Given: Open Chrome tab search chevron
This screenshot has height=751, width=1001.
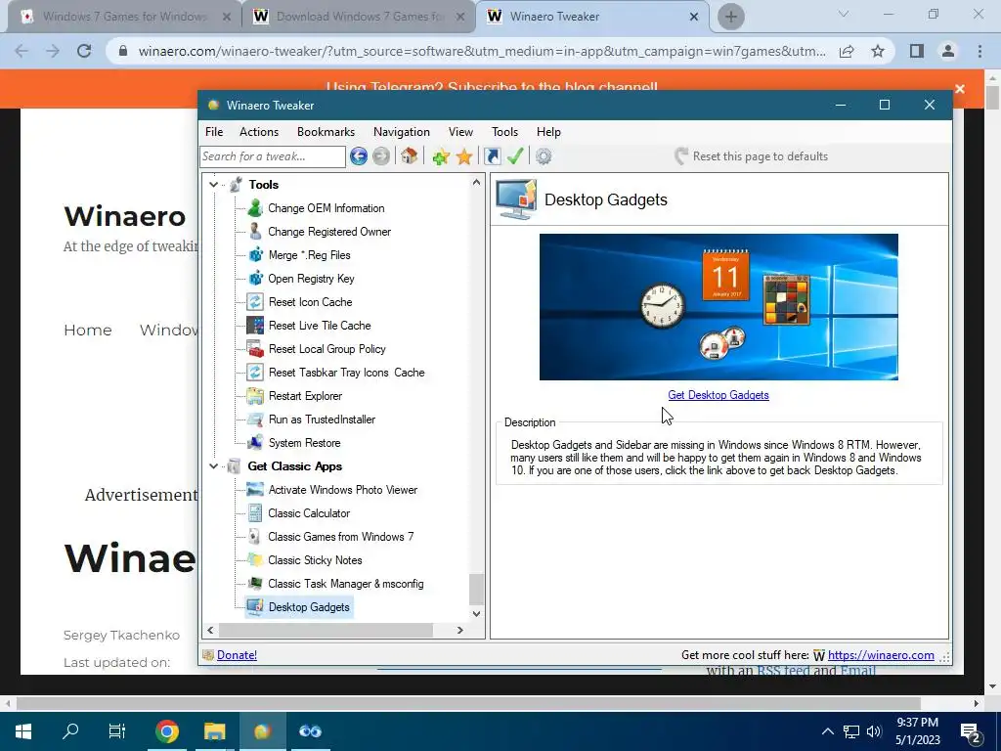Looking at the screenshot, I should (x=844, y=14).
